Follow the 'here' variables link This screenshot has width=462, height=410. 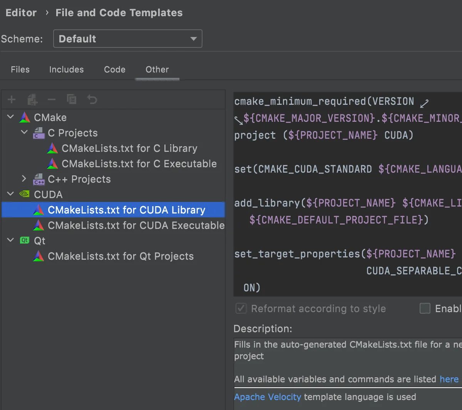pos(449,379)
